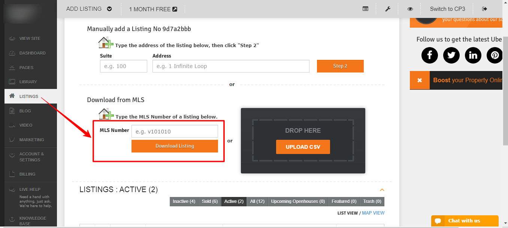Open the Library sidebar icon

point(12,81)
